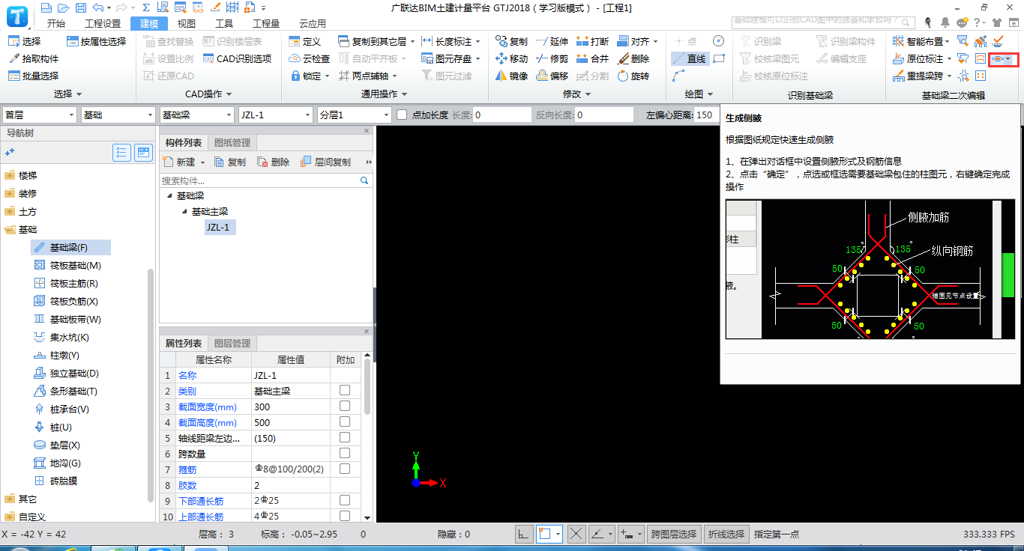The width and height of the screenshot is (1024, 551).
Task: Collapse the 基础 folder in navigation tree
Action: (10, 229)
